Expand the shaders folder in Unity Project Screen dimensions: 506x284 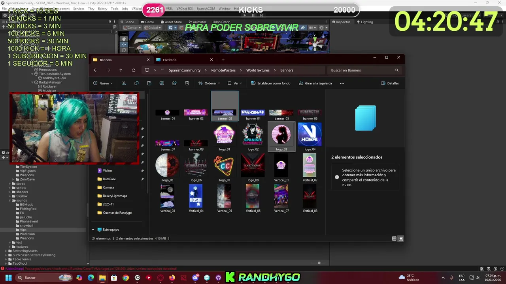9,192
